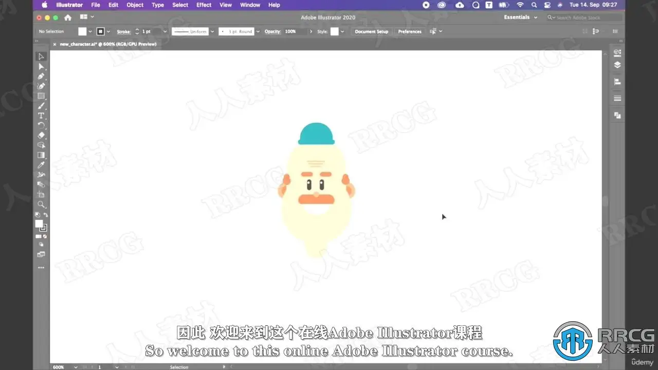The image size is (658, 370).
Task: Open the Uniform width profile dropdown
Action: (212, 31)
